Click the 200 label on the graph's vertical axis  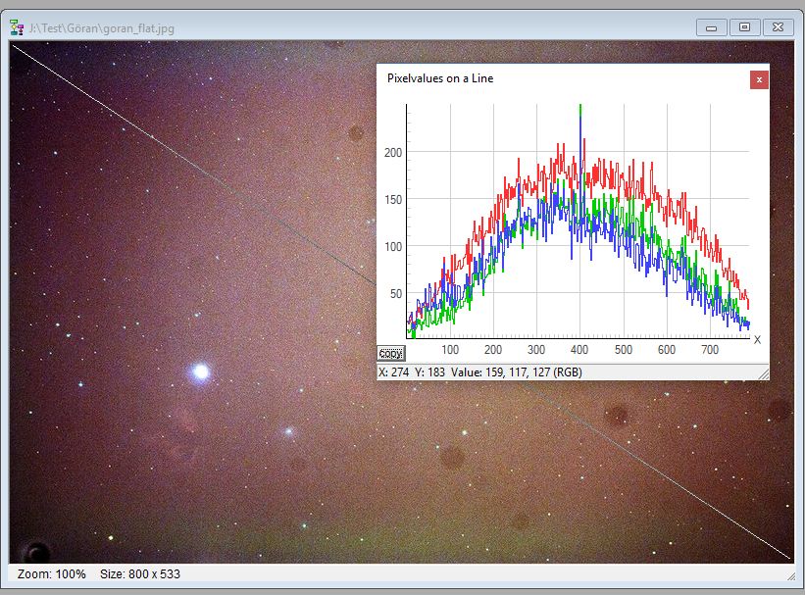tap(393, 153)
